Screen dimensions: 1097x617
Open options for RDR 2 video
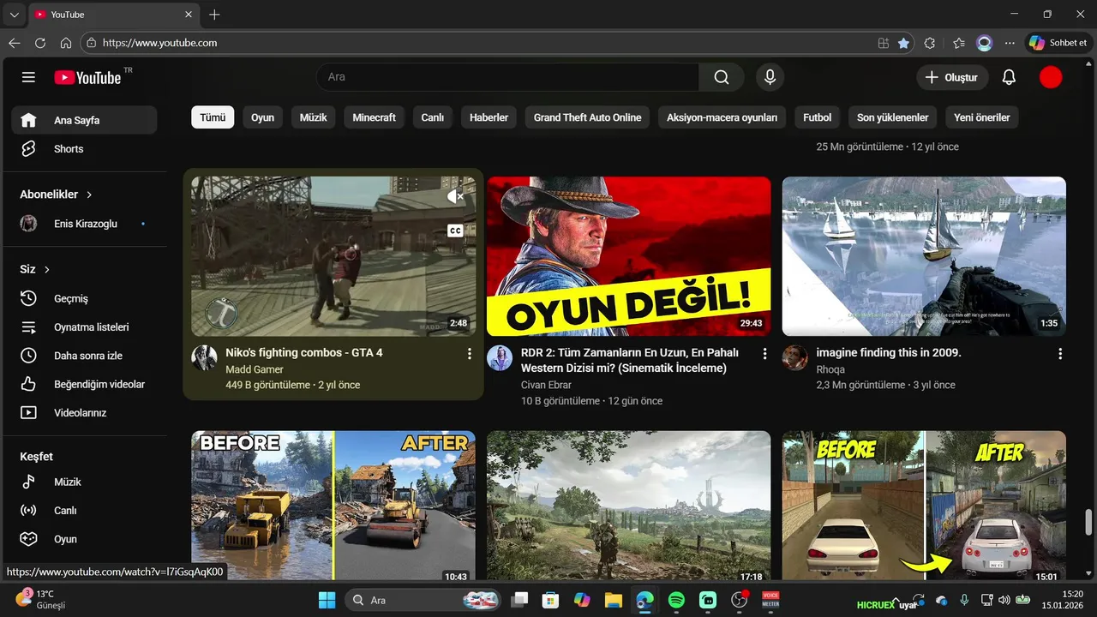(764, 354)
